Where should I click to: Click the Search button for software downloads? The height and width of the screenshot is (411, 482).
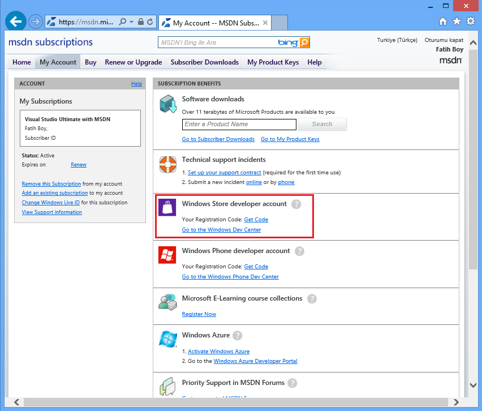[322, 125]
